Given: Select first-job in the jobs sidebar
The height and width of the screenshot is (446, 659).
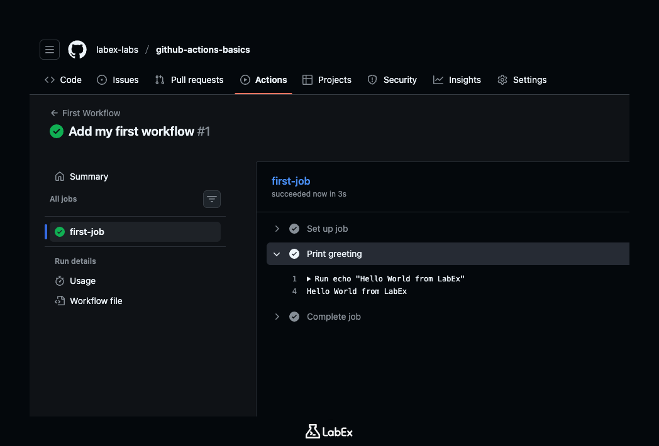Looking at the screenshot, I should point(135,232).
